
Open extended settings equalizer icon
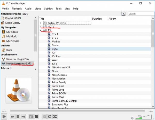click(x=36, y=117)
